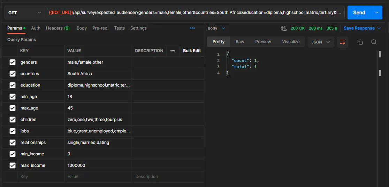Screen dimensions: 389x187
Task: Open the three-dot menu beside Settings tab
Action: (192, 28)
